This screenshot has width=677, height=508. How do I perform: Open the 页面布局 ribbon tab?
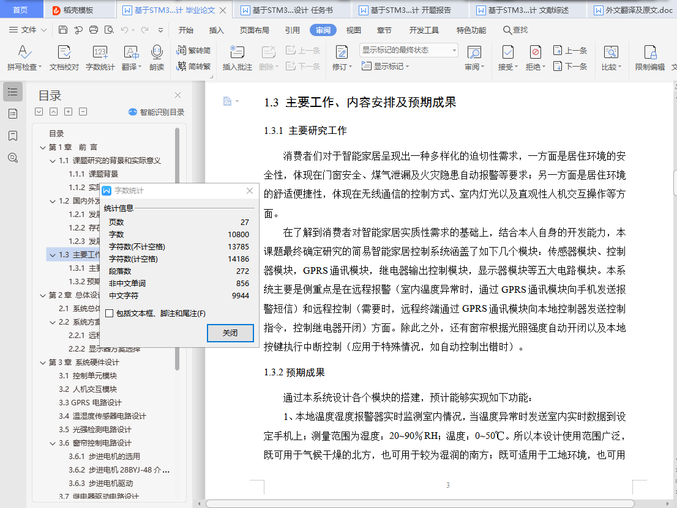click(254, 30)
